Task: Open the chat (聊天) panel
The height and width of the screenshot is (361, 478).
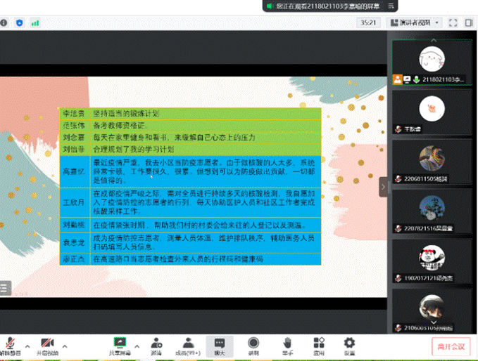Action: 220,344
